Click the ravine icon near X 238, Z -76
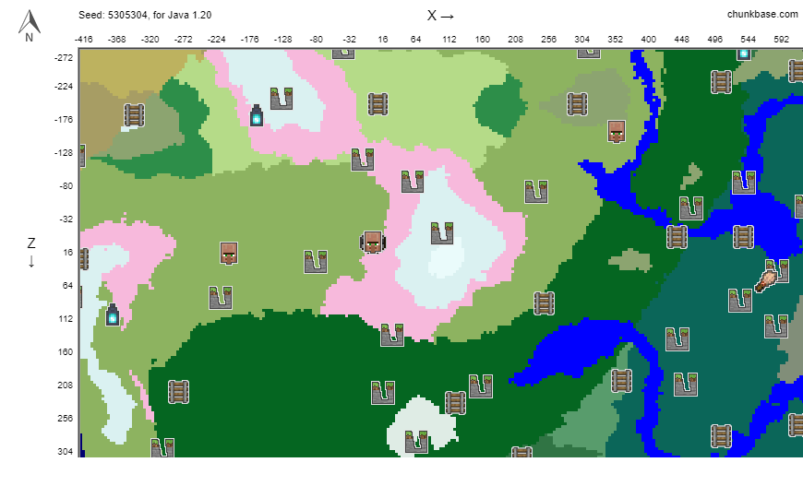 click(536, 192)
